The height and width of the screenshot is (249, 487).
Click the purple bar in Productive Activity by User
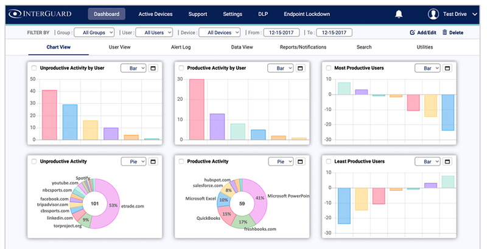(x=217, y=127)
